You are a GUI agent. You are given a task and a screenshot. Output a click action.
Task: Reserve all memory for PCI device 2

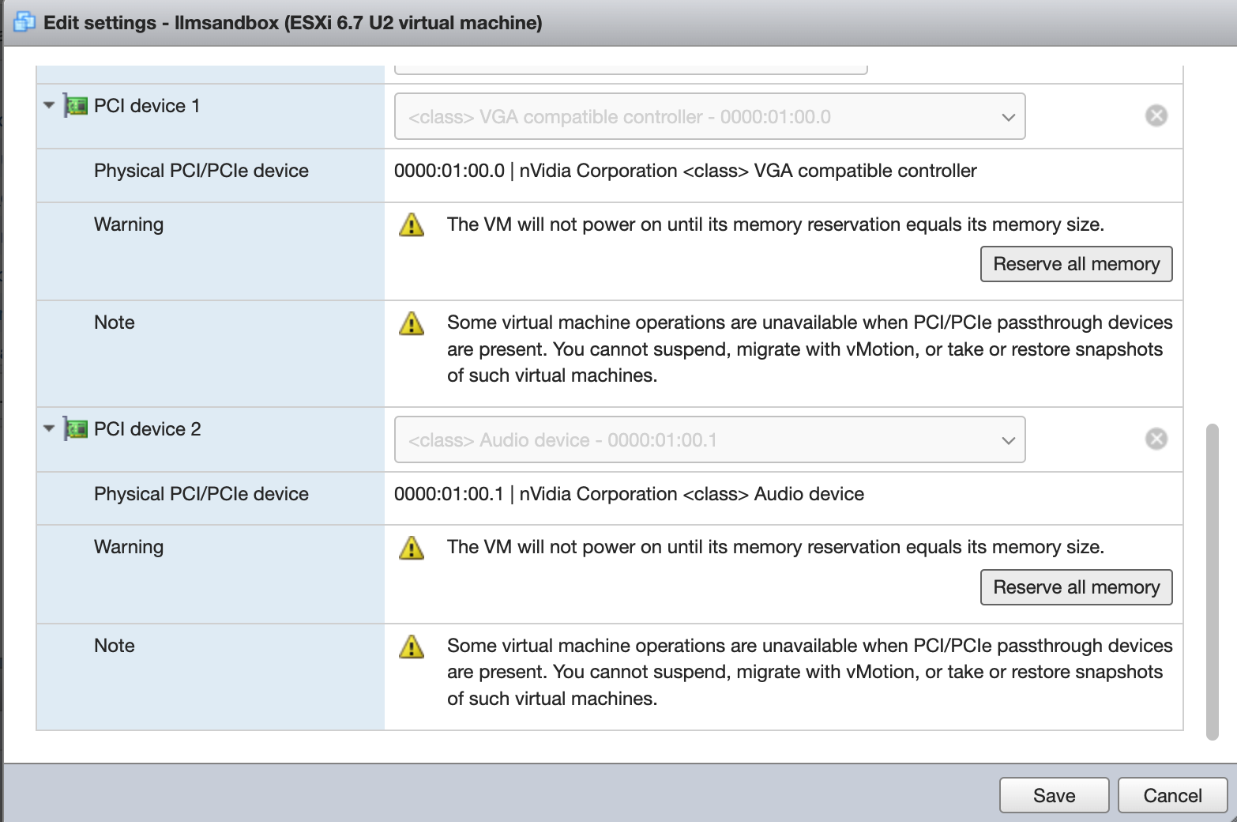click(1076, 587)
